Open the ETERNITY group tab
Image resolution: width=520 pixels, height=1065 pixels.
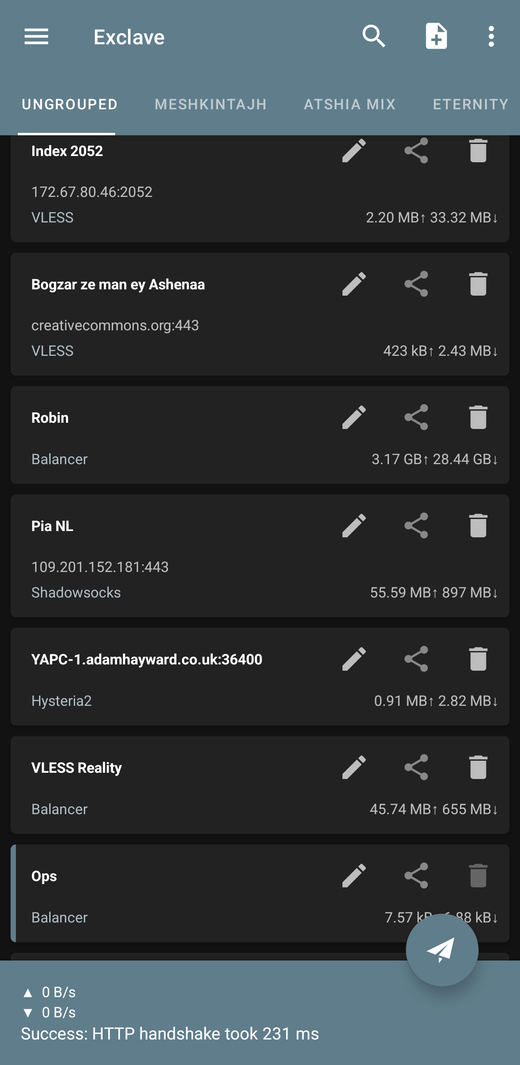[470, 104]
